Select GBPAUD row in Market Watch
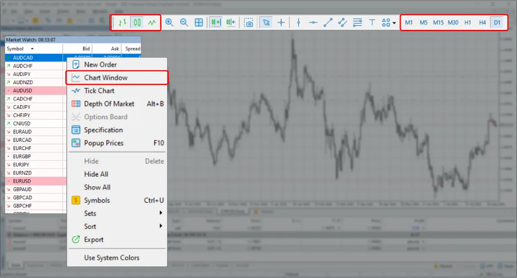This screenshot has height=278, width=517. 36,189
